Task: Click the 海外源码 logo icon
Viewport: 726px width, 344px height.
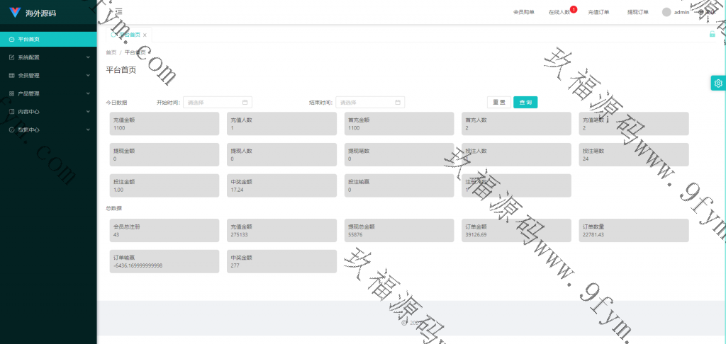Action: [14, 13]
